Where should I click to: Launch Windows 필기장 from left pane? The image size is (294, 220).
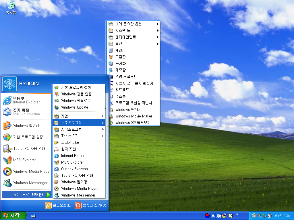pos(26,125)
